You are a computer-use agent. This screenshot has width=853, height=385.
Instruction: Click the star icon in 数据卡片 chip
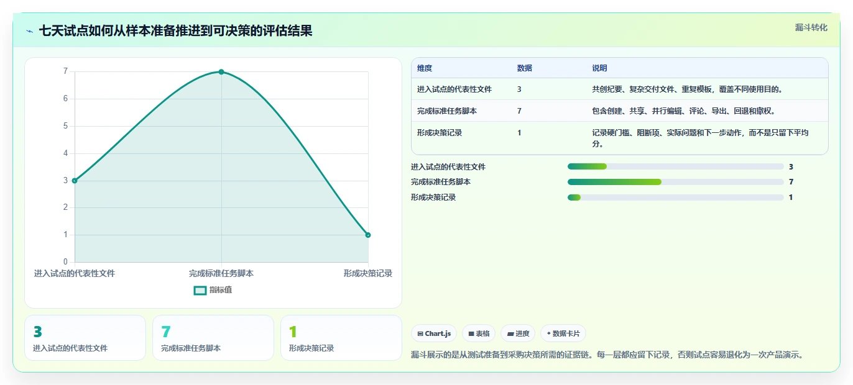[x=548, y=334]
